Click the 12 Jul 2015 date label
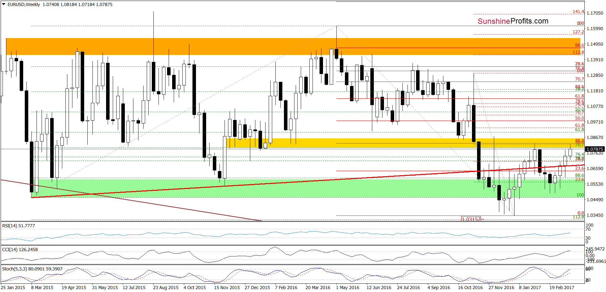Image resolution: width=606 pixels, height=292 pixels. click(134, 288)
